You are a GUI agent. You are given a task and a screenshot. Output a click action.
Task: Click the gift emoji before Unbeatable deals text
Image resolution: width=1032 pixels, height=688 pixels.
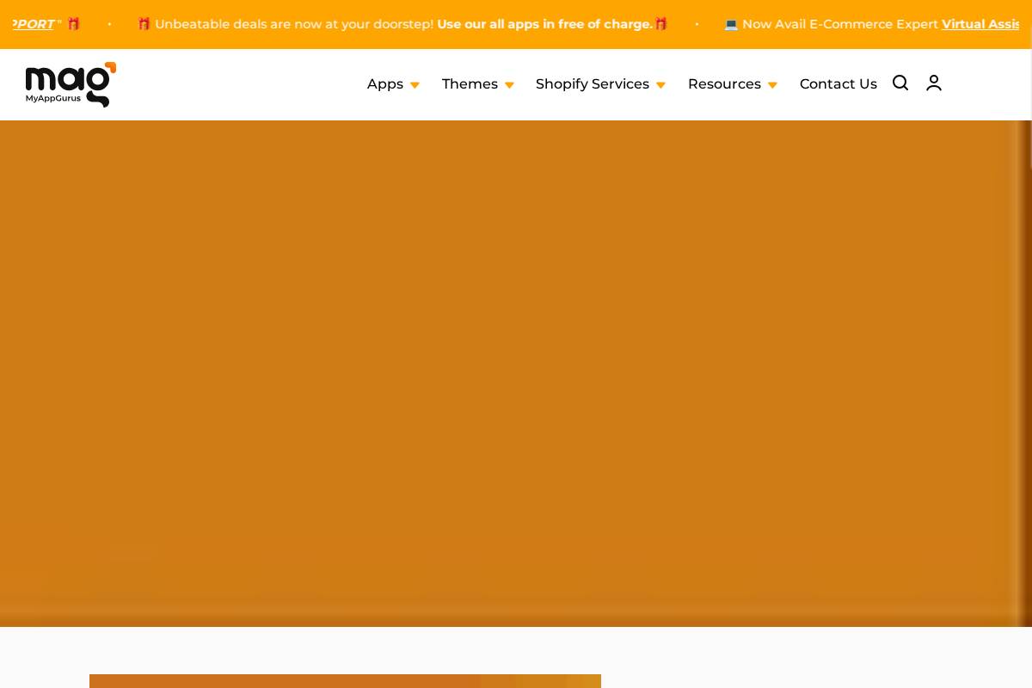(x=144, y=24)
